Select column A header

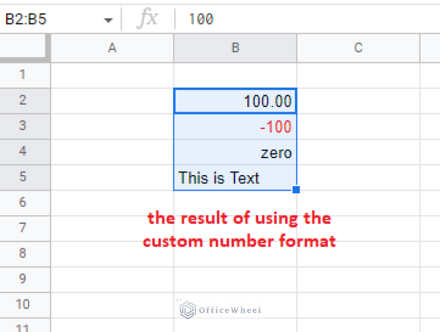point(112,48)
